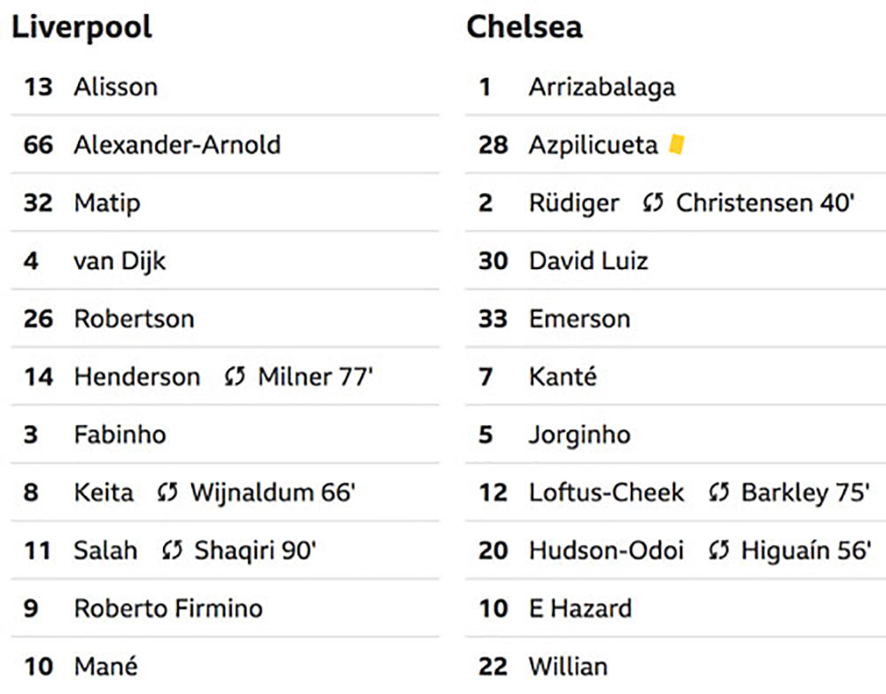This screenshot has height=694, width=886.
Task: Select the Chelsea team heading
Action: tap(525, 27)
